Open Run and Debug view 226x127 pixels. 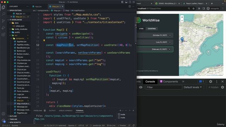point(3,28)
